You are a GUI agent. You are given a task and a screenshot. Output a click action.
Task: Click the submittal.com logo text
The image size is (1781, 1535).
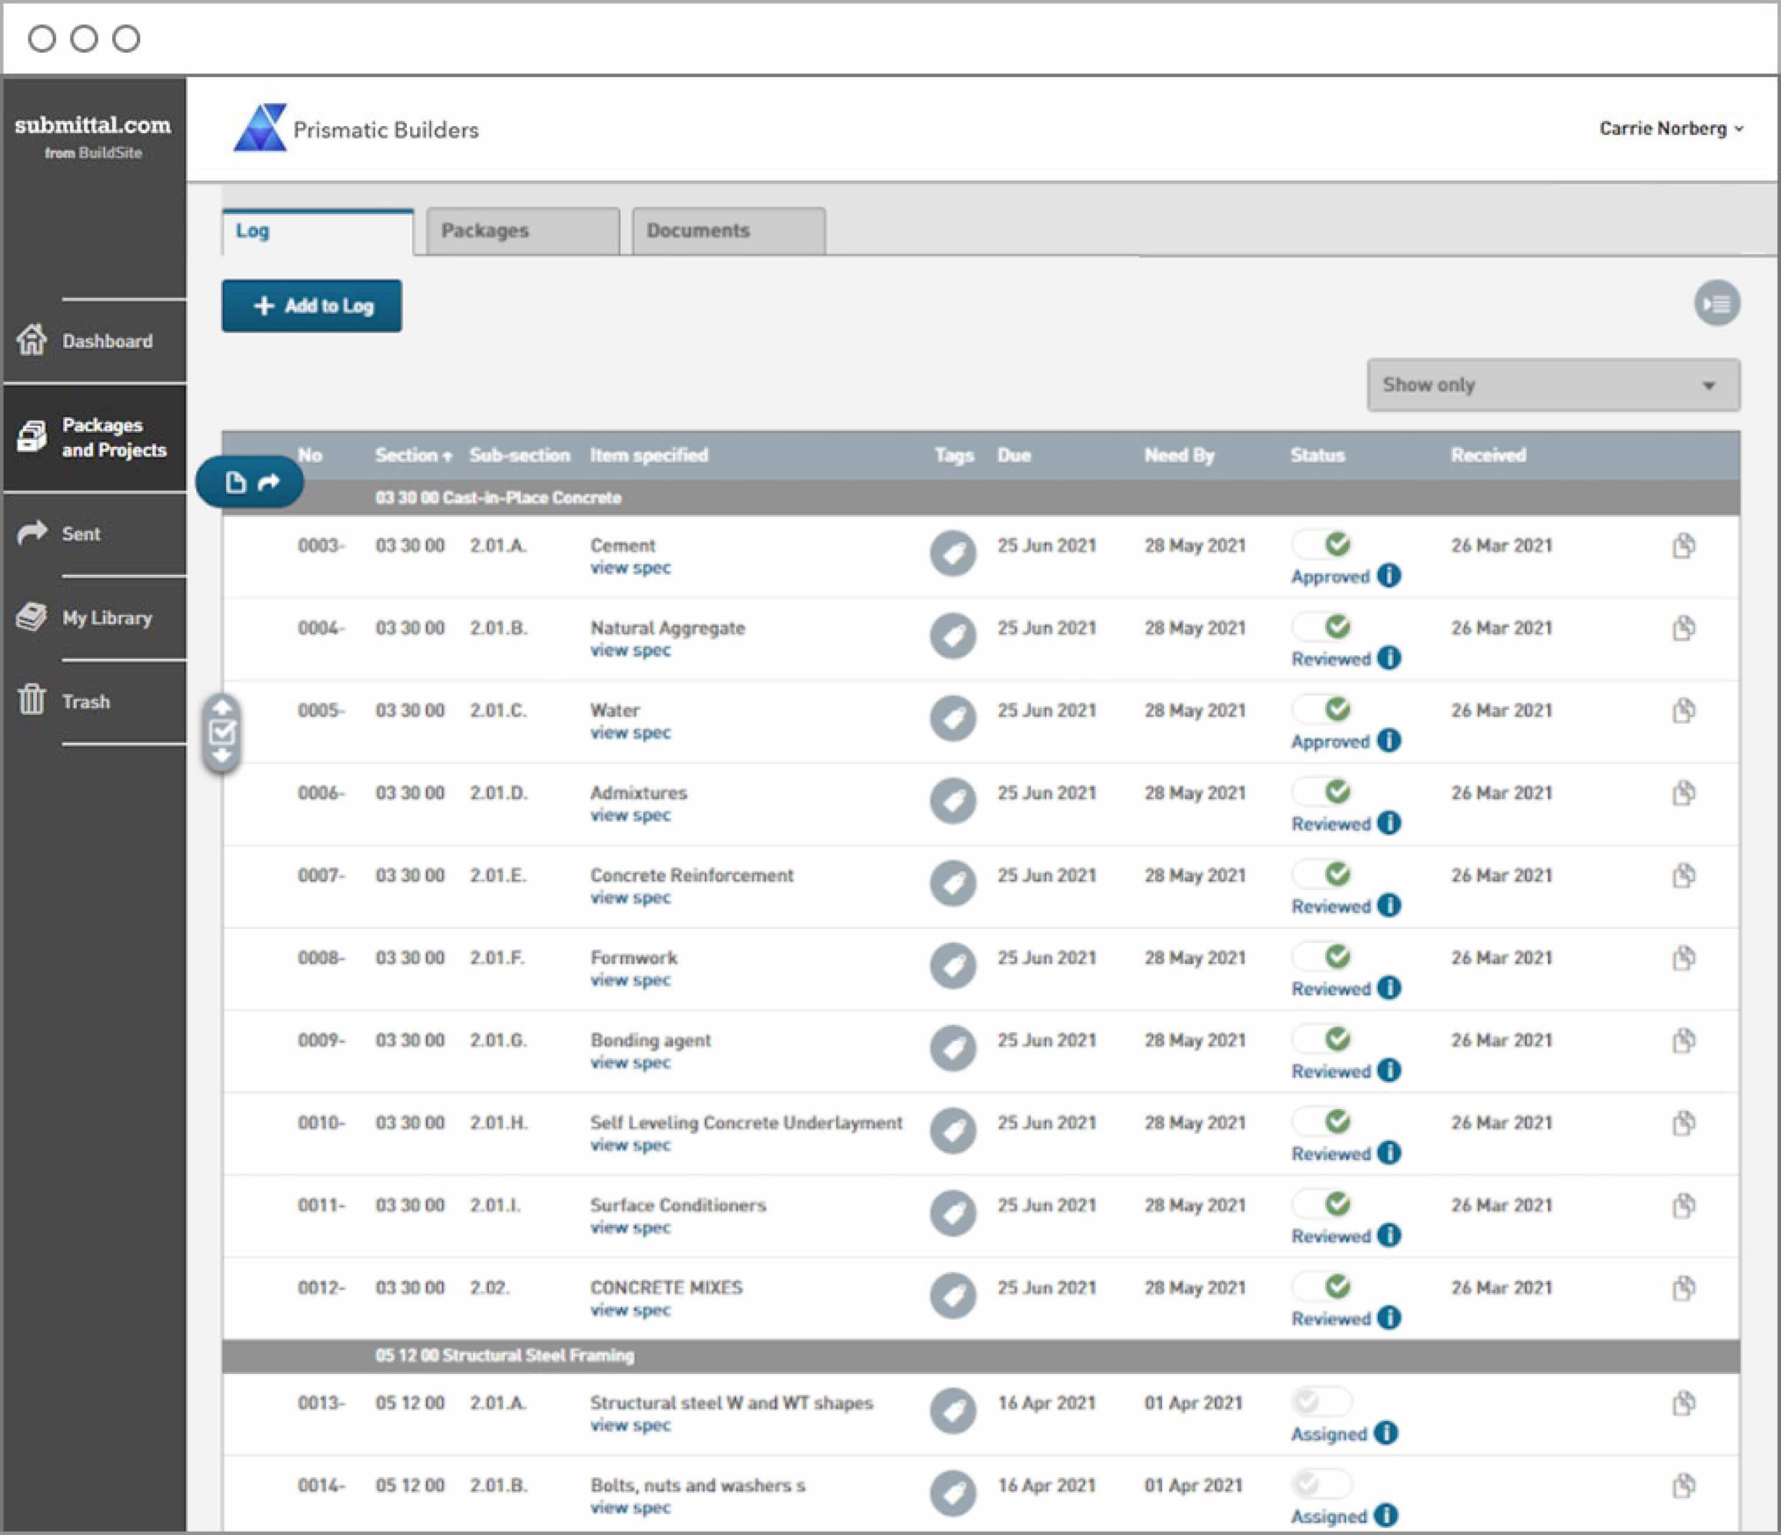point(93,126)
